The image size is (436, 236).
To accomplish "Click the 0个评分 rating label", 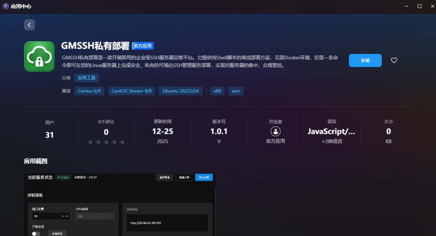I will pos(106,122).
